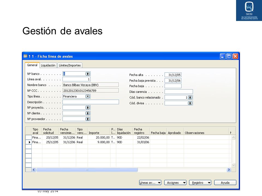This screenshot has width=262, height=196.
Task: Click the Nº CCC field
Action: [91, 91]
